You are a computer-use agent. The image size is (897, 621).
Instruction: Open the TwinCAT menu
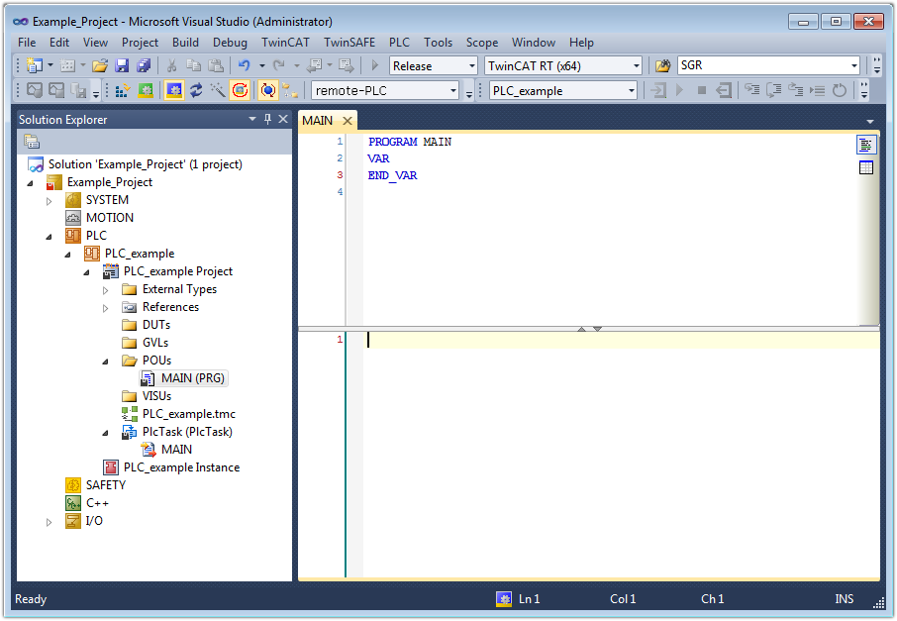click(x=285, y=43)
